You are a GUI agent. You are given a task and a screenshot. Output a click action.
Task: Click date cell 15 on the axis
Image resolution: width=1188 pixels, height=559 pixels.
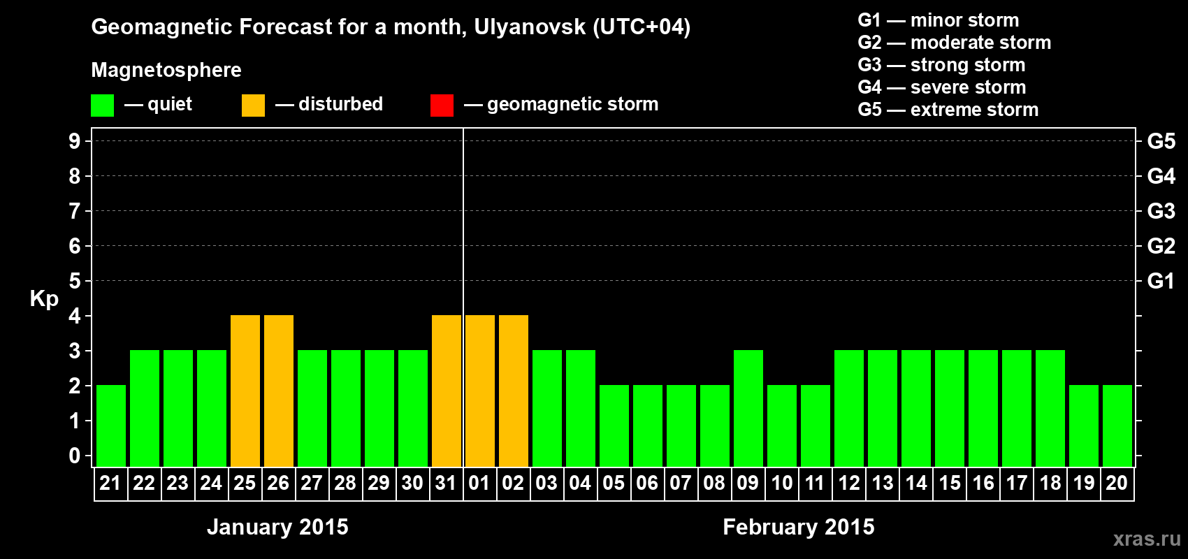pos(950,484)
